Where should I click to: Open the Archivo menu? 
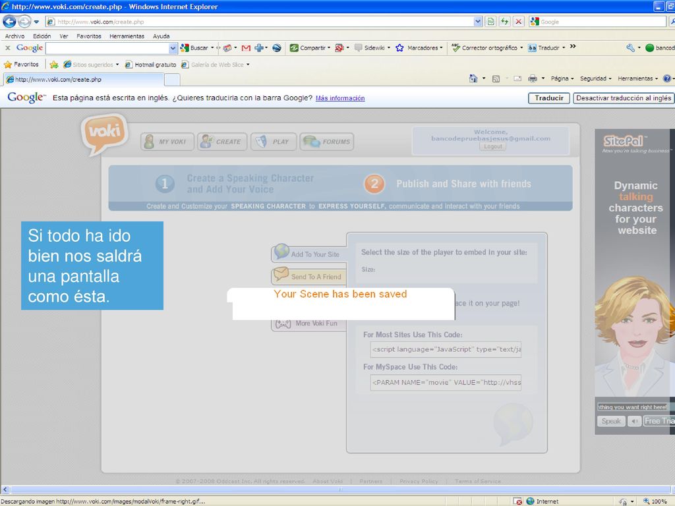click(15, 36)
